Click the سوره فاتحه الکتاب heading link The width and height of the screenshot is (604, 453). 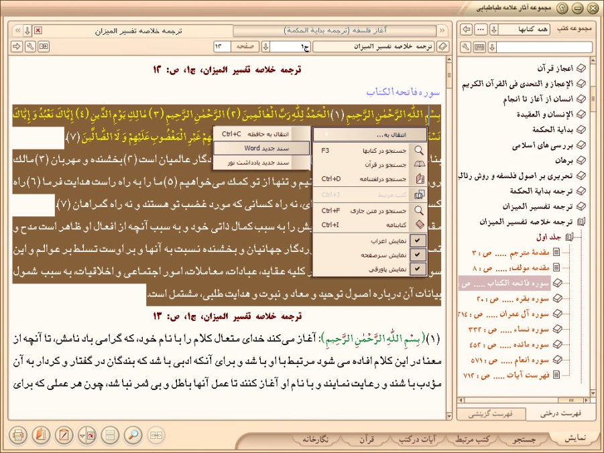coord(403,92)
